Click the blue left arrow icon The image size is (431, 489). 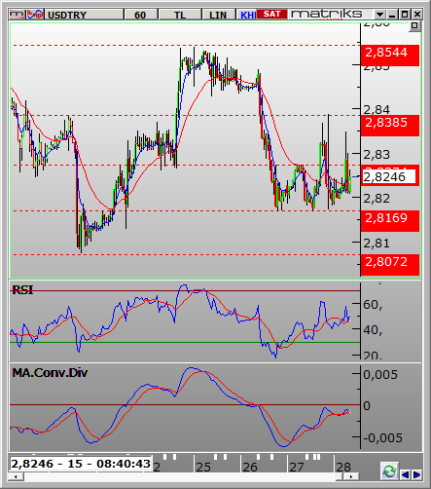(406, 474)
